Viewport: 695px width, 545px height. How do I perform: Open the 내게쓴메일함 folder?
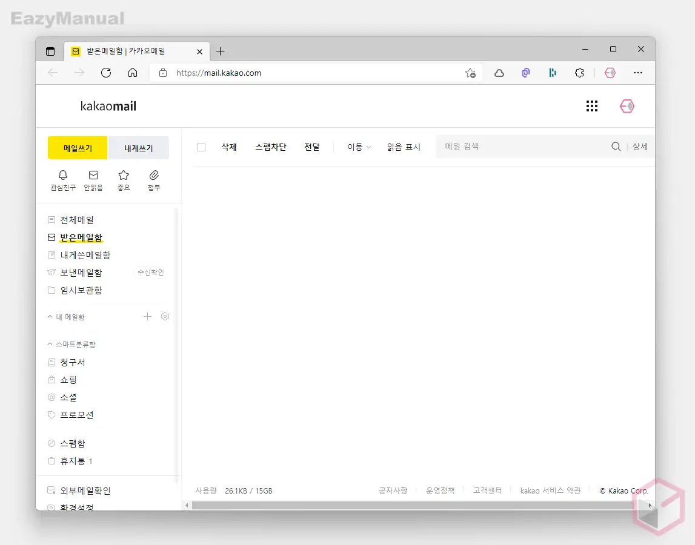85,255
